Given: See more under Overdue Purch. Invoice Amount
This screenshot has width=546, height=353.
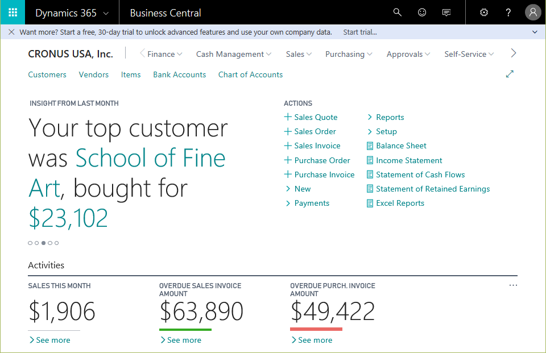Looking at the screenshot, I should point(312,340).
